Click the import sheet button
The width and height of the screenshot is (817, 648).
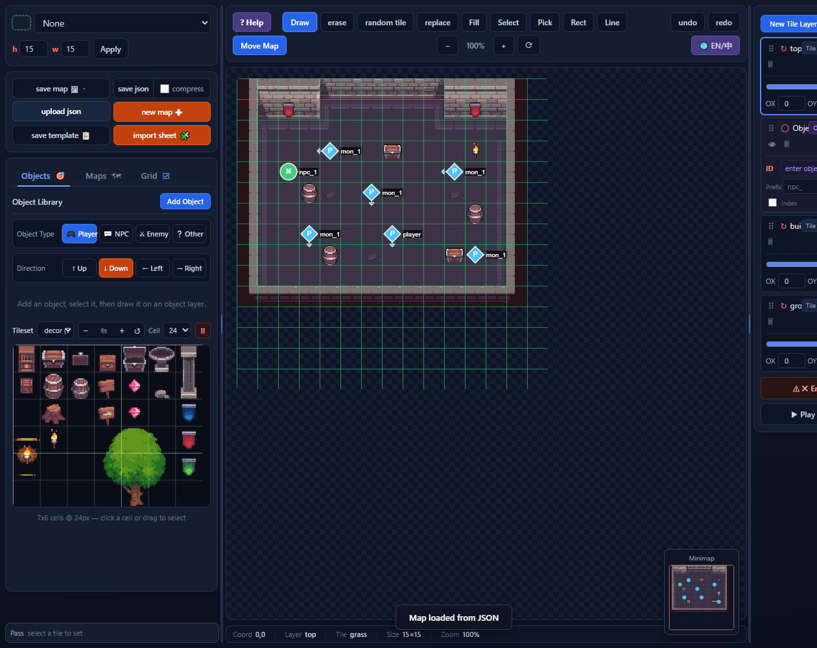point(162,135)
